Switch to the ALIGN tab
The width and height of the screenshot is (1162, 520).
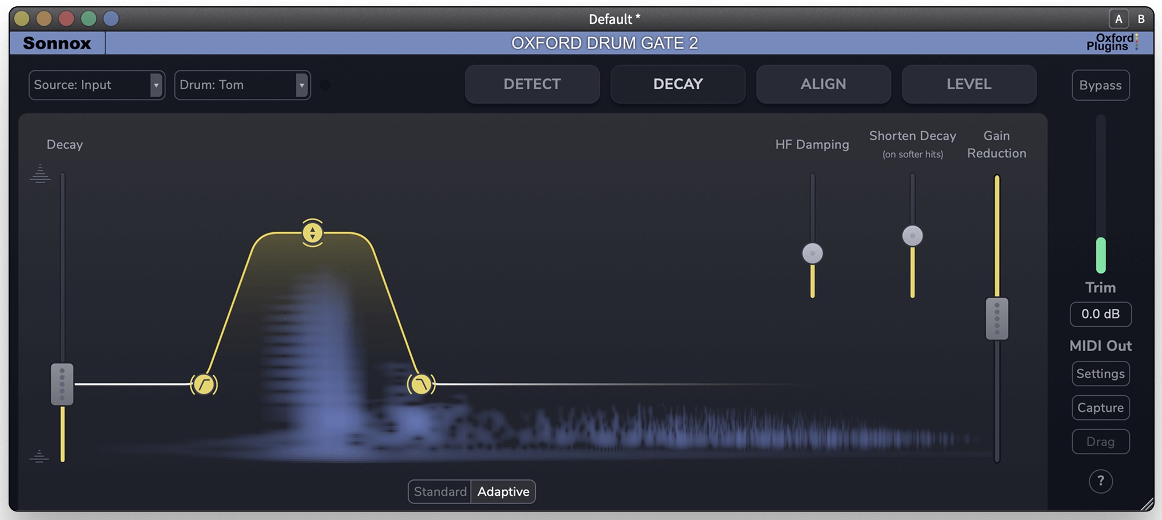tap(823, 84)
